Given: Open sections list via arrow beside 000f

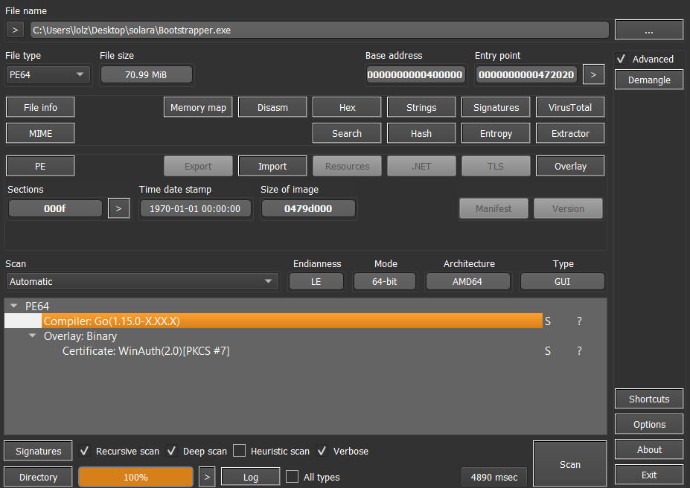Looking at the screenshot, I should [x=118, y=208].
